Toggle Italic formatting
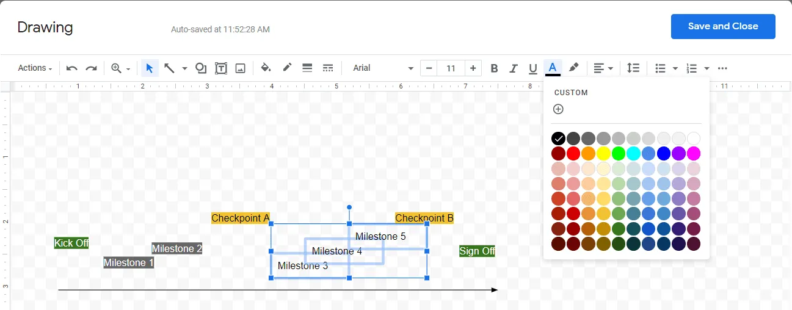 pos(514,68)
